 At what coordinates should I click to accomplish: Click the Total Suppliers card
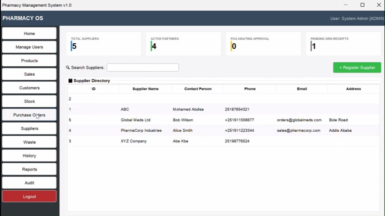103,44
